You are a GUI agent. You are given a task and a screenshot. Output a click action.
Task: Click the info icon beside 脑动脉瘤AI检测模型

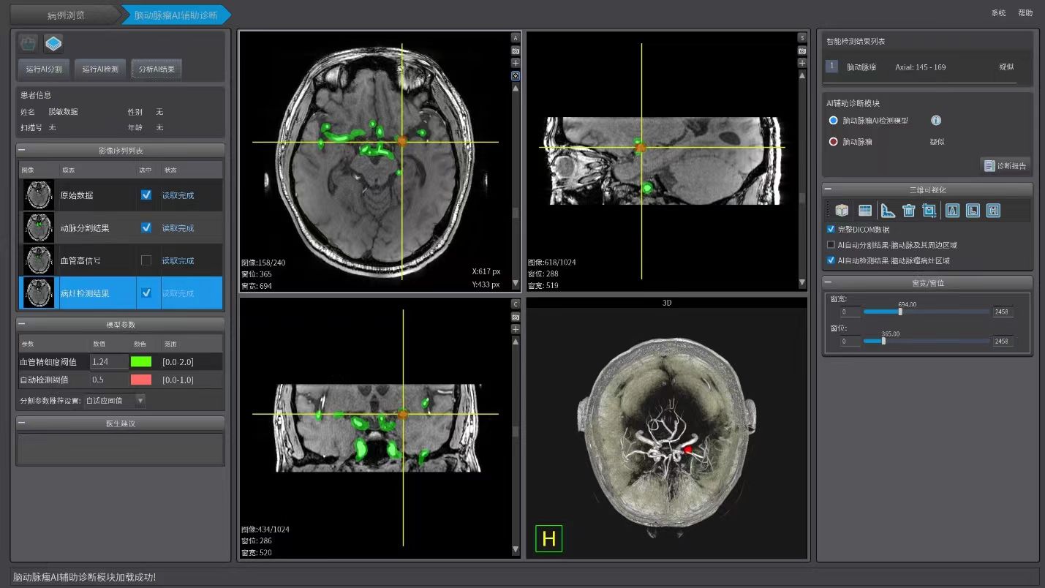935,121
